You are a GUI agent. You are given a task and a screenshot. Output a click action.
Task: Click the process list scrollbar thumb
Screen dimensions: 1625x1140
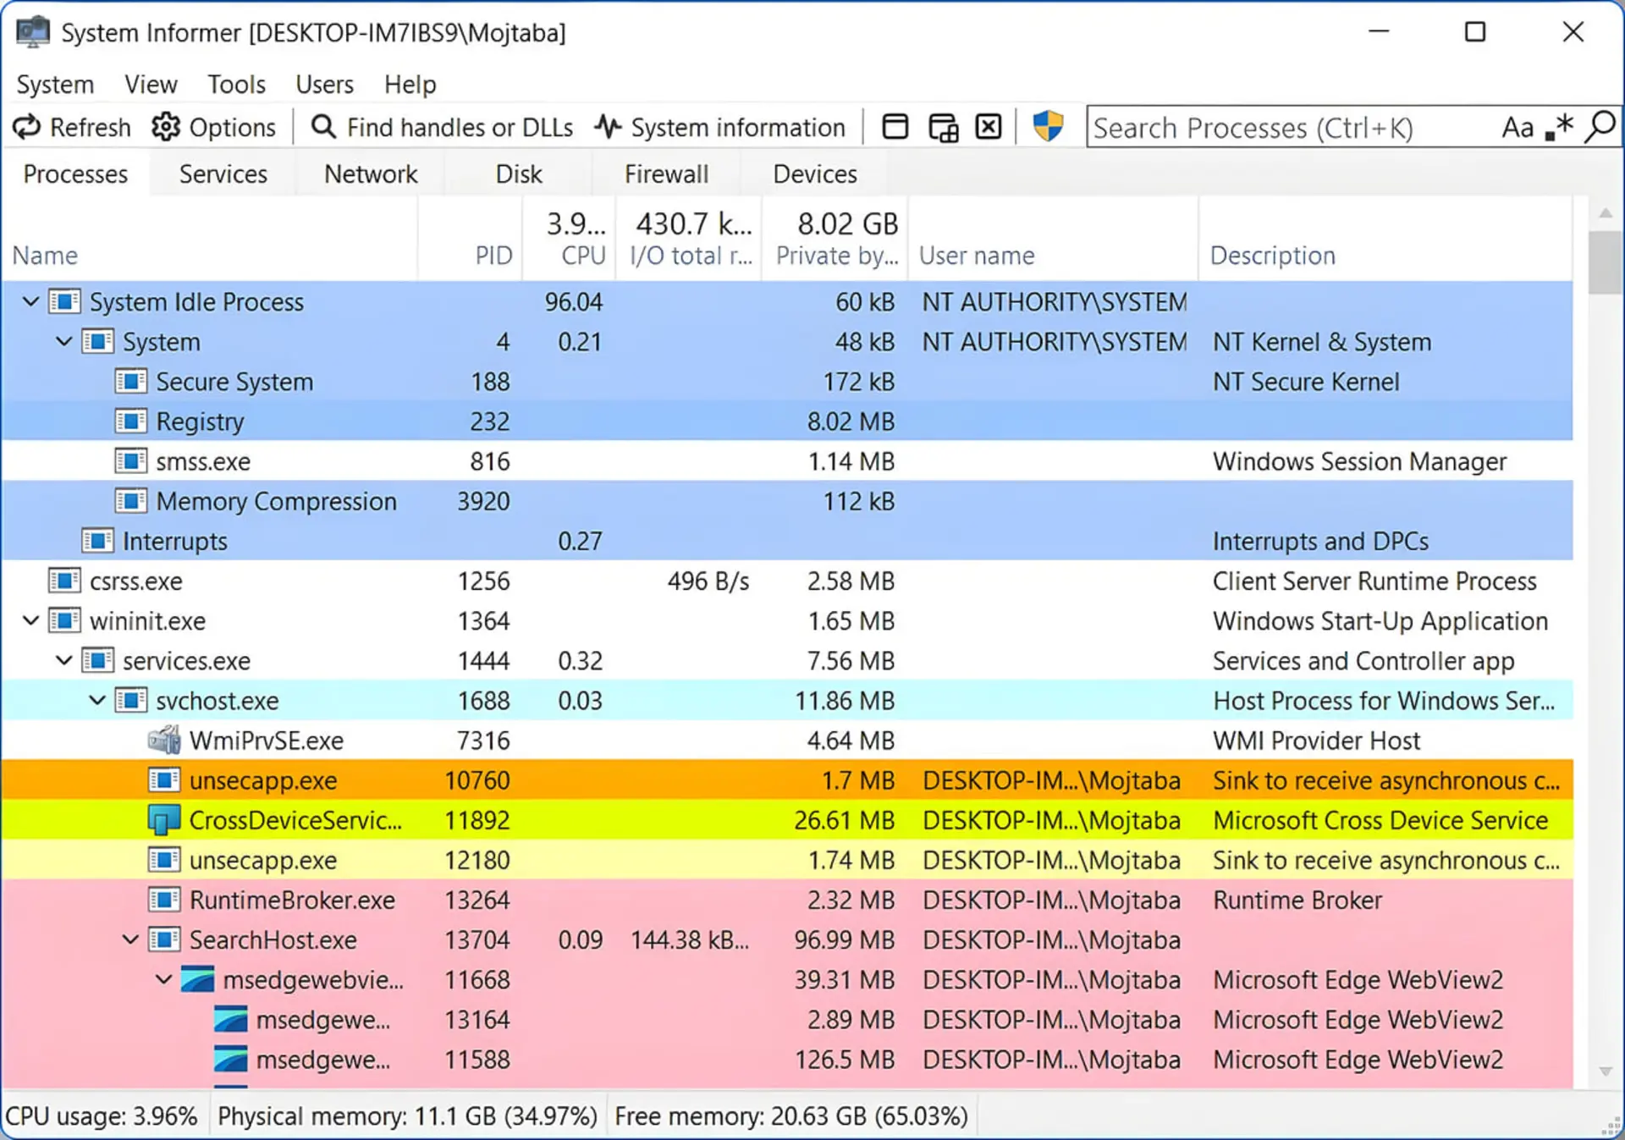coord(1606,262)
